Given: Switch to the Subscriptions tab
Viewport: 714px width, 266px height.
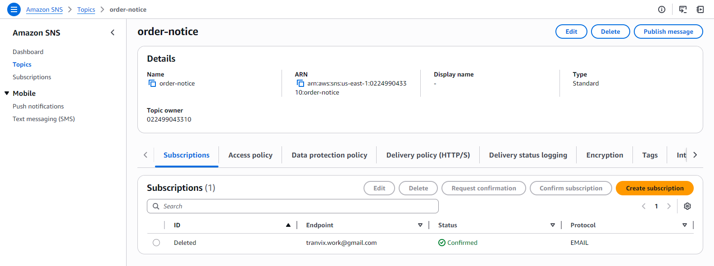Looking at the screenshot, I should click(186, 155).
